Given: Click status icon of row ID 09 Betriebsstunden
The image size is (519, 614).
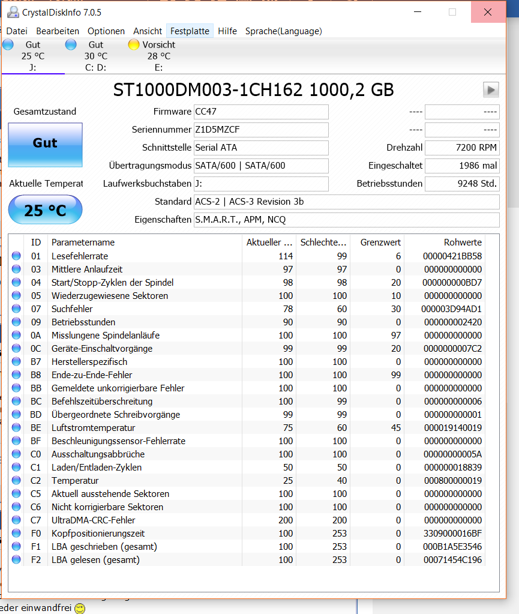Looking at the screenshot, I should click(x=16, y=322).
